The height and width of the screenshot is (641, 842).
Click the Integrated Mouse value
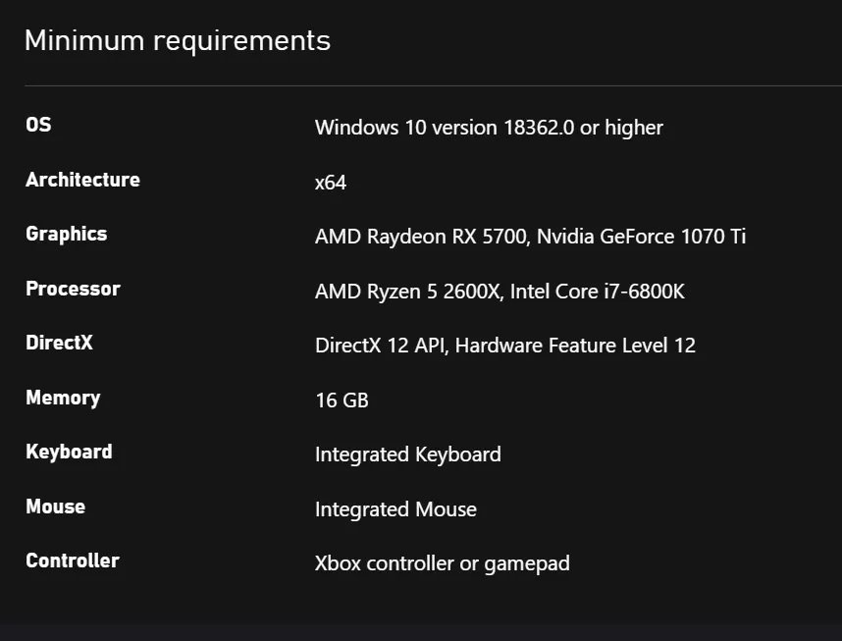point(395,509)
